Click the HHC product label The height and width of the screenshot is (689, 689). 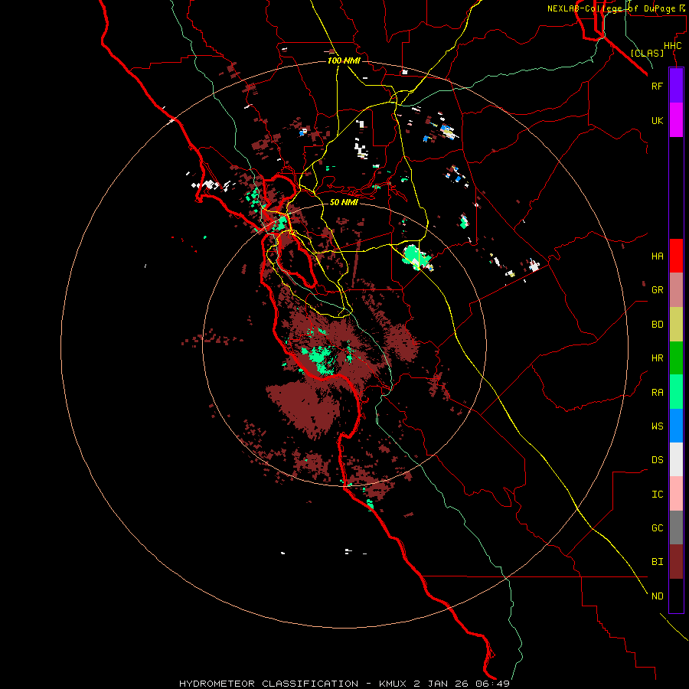click(673, 46)
